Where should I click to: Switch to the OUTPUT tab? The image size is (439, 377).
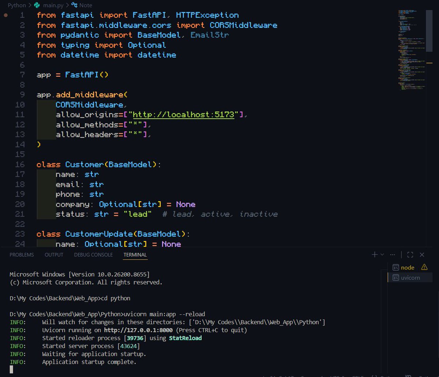coord(54,255)
